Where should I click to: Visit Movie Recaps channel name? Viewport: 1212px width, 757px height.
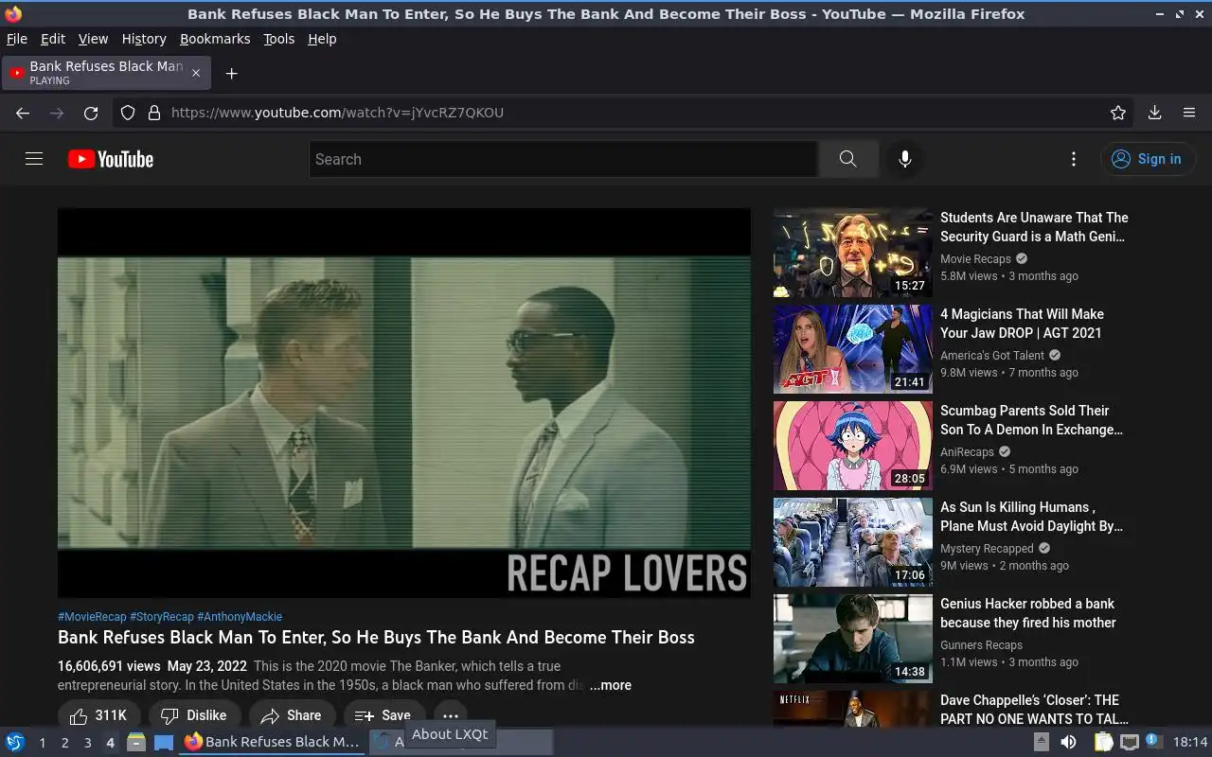pyautogui.click(x=975, y=258)
